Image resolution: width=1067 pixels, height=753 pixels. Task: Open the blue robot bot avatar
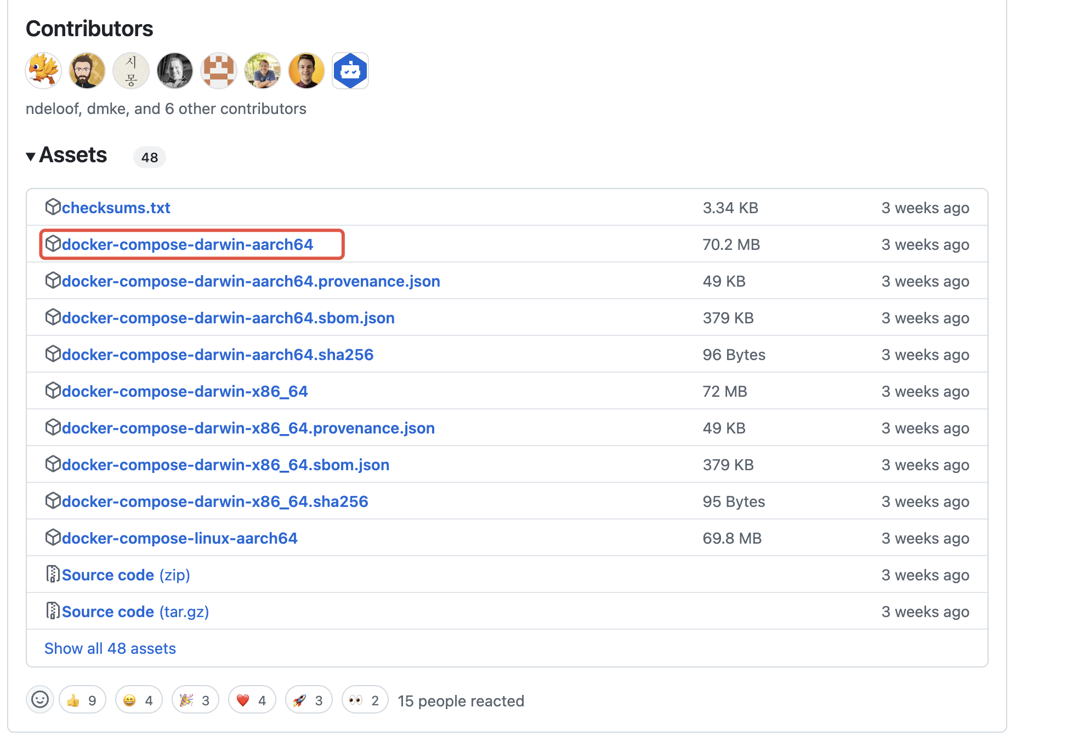pyautogui.click(x=350, y=71)
